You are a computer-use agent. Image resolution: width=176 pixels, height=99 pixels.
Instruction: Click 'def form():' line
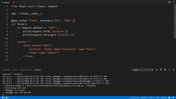pos(19,24)
